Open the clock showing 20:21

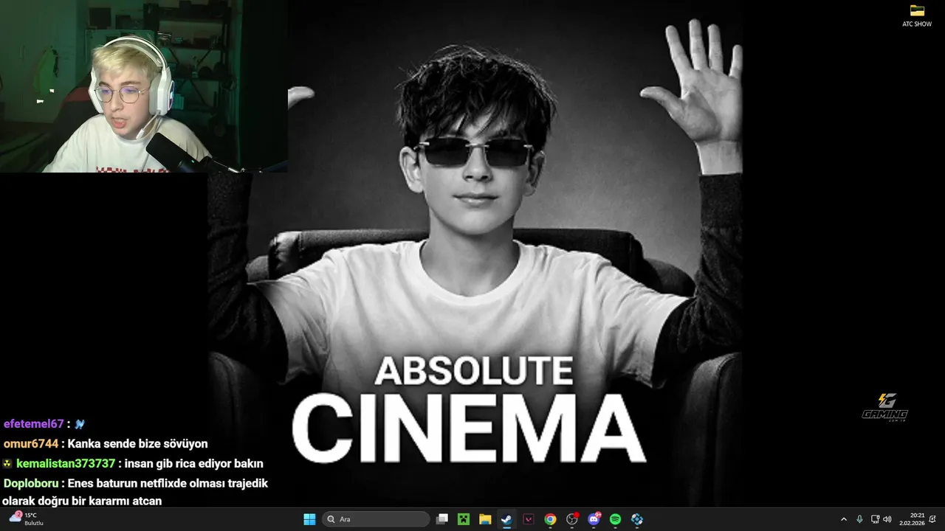click(x=911, y=519)
